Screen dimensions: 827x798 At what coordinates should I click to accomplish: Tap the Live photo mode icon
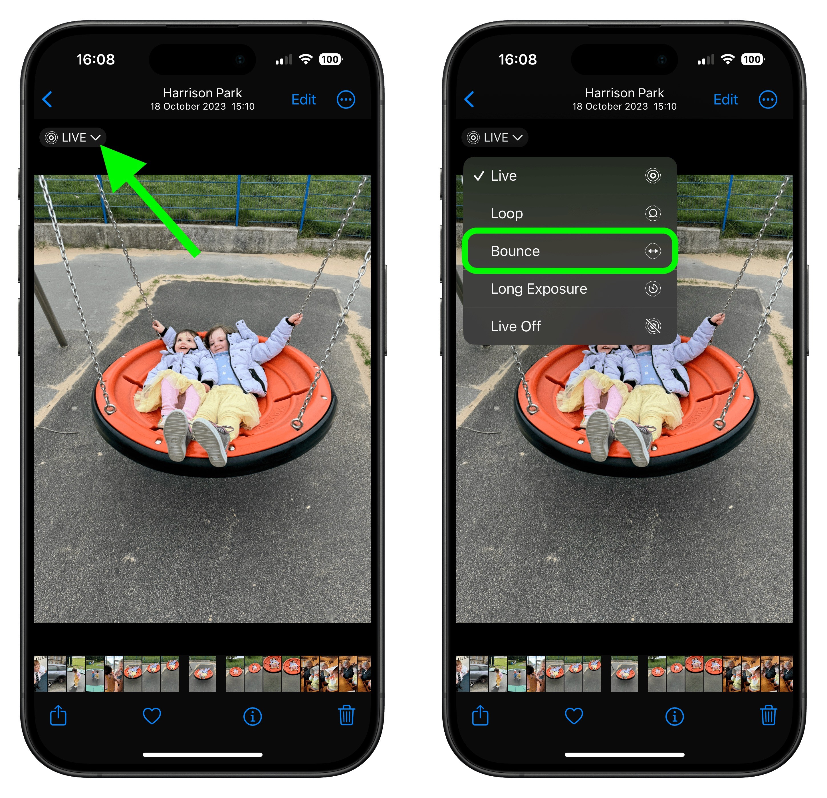click(74, 137)
